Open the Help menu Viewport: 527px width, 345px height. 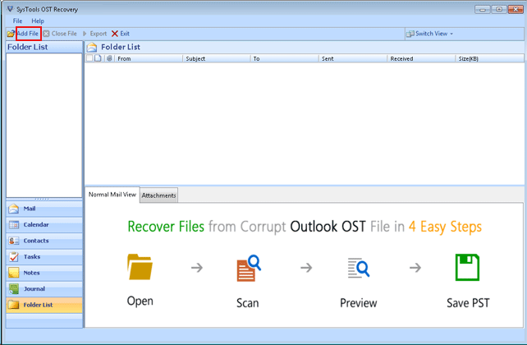click(x=38, y=21)
